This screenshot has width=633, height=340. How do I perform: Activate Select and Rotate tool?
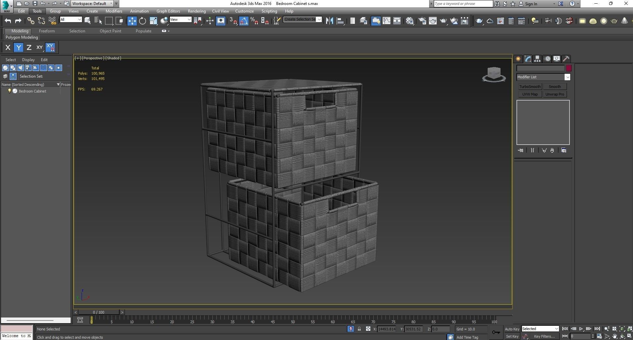(142, 21)
